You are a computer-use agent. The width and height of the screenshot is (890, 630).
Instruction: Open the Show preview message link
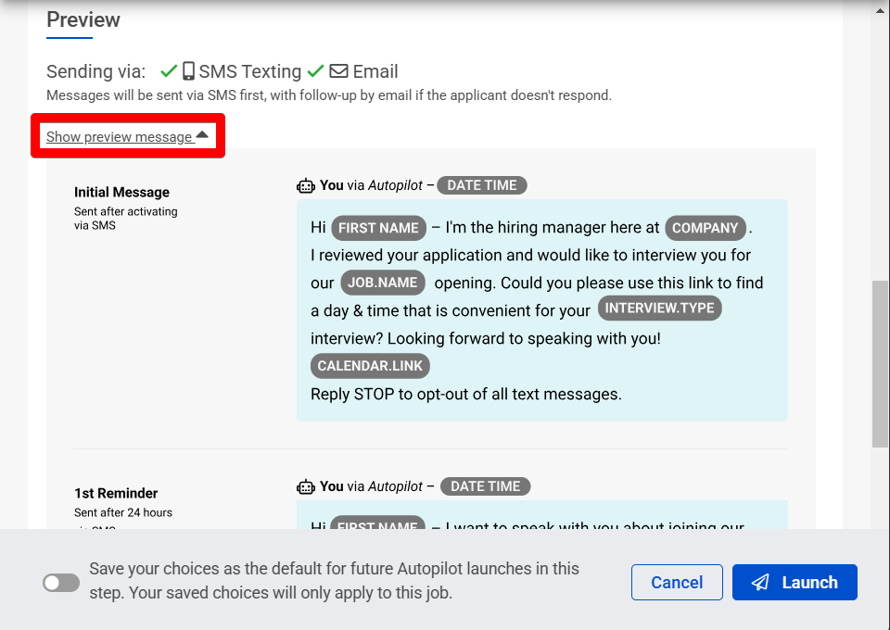click(121, 136)
